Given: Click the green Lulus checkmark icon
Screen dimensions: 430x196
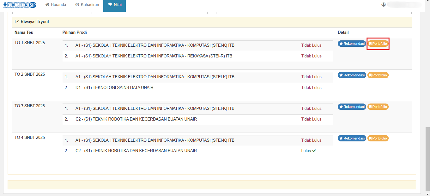Looking at the screenshot, I should pyautogui.click(x=314, y=151).
